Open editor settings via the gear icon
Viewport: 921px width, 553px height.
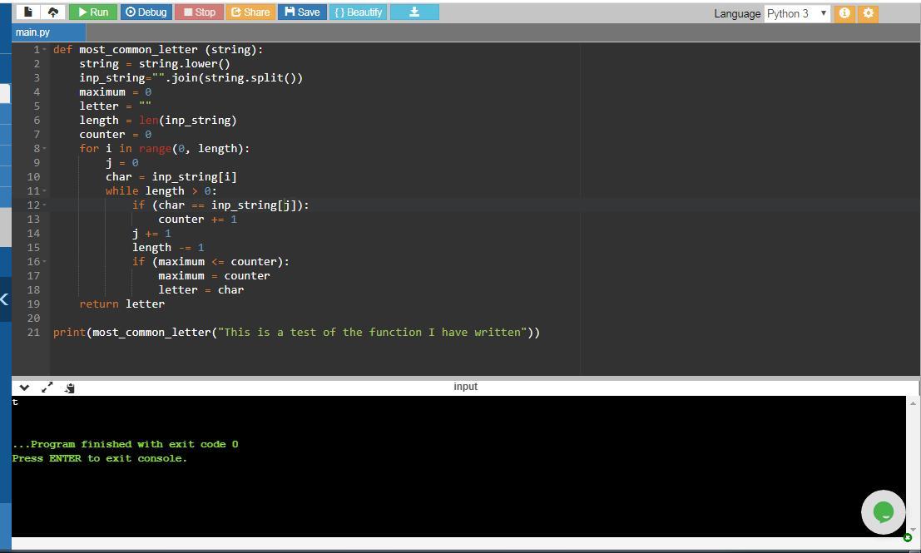pyautogui.click(x=868, y=13)
